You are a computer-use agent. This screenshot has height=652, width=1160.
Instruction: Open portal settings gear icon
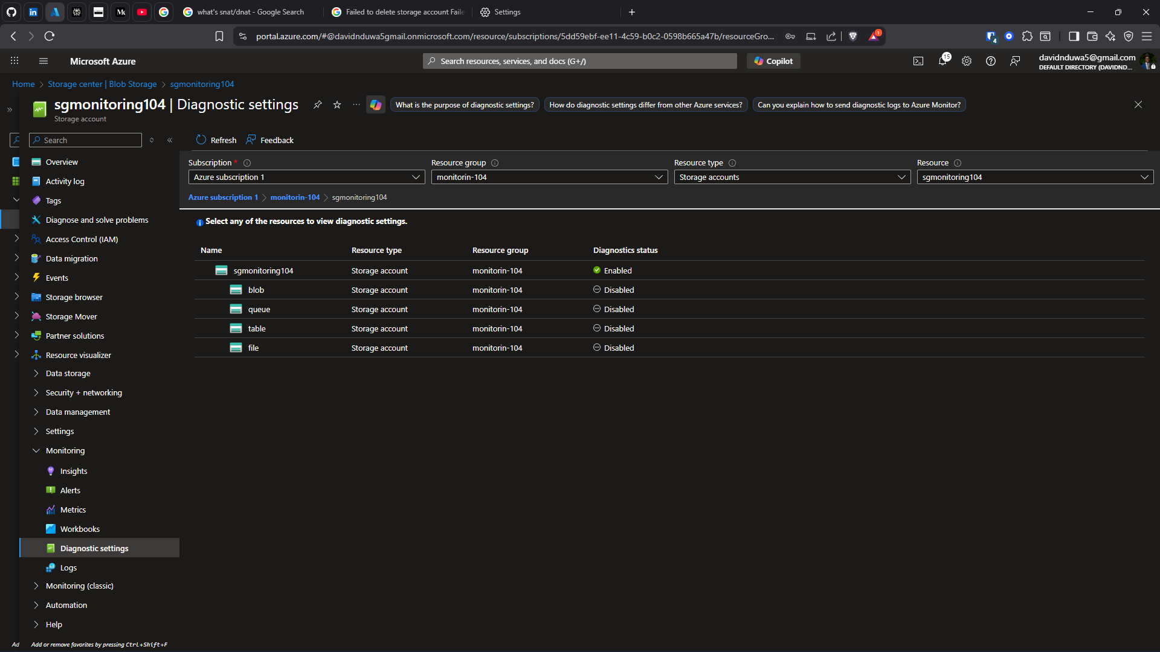click(x=967, y=61)
